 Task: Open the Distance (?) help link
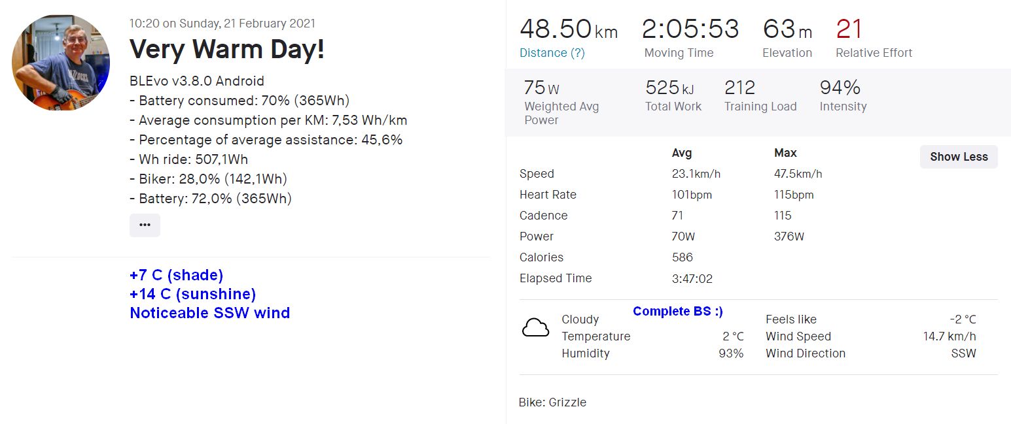pos(552,53)
